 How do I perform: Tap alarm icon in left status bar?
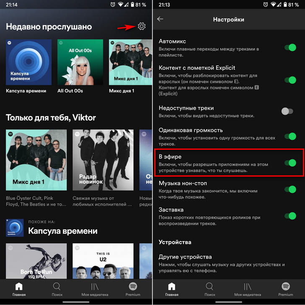pyautogui.click(x=113, y=5)
